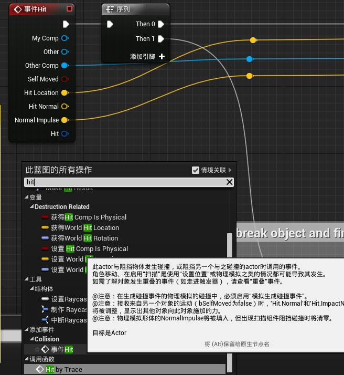Select the 制作 Raycast struct entry
This screenshot has width=344, height=375.
pyautogui.click(x=64, y=310)
